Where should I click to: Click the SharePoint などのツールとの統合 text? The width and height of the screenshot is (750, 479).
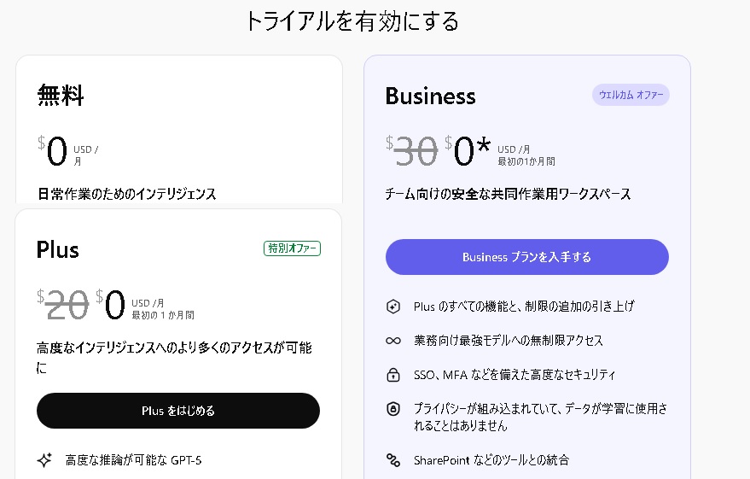(491, 460)
